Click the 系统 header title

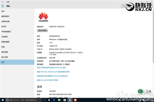click(x=8, y=6)
